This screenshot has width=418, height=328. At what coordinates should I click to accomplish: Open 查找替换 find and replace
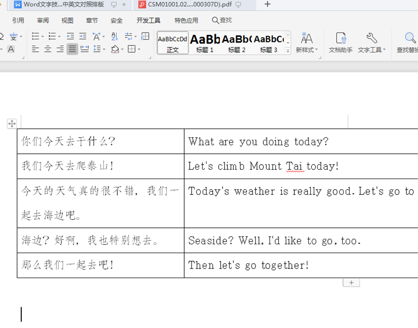tap(407, 43)
